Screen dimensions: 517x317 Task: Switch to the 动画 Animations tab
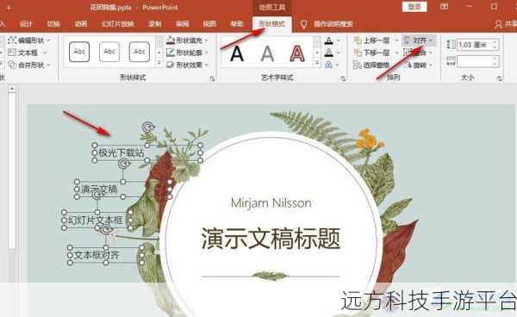pos(81,24)
